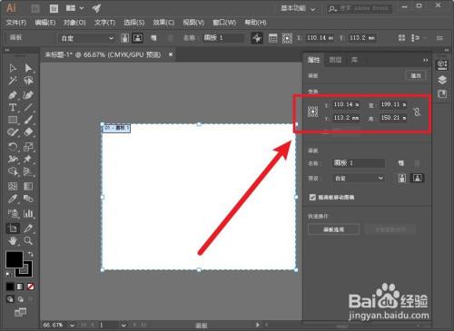
Task: Select the Shape Builder tool
Action: click(x=13, y=171)
